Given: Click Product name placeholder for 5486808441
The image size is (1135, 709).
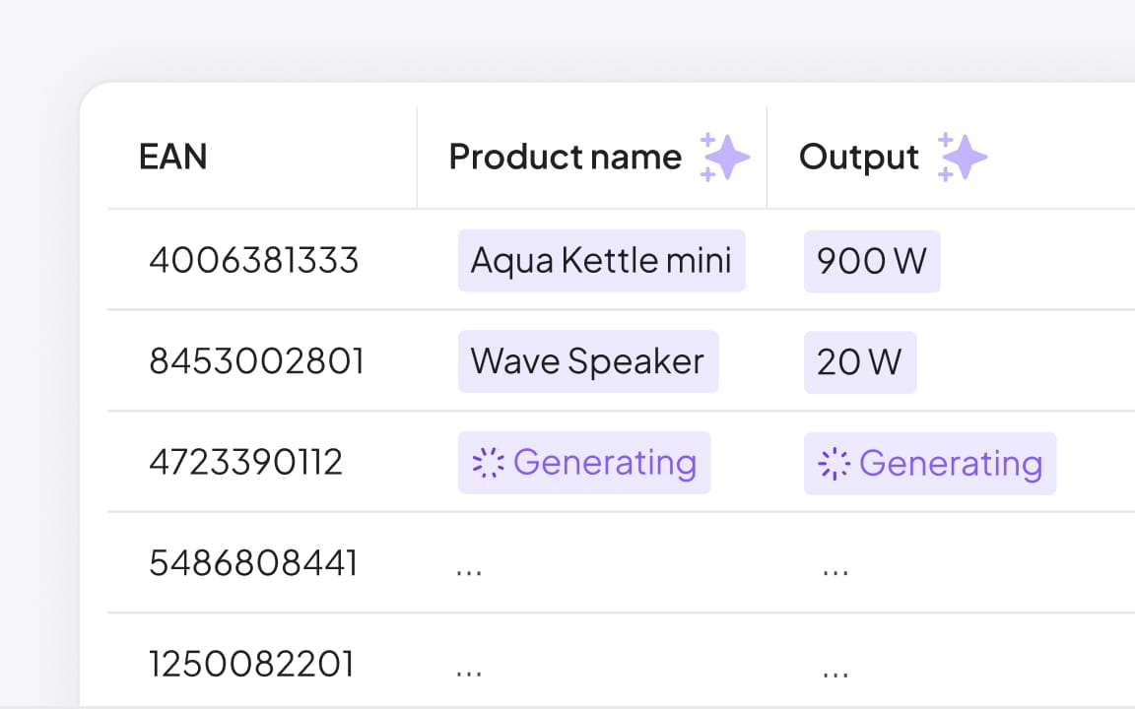Looking at the screenshot, I should click(x=469, y=571).
